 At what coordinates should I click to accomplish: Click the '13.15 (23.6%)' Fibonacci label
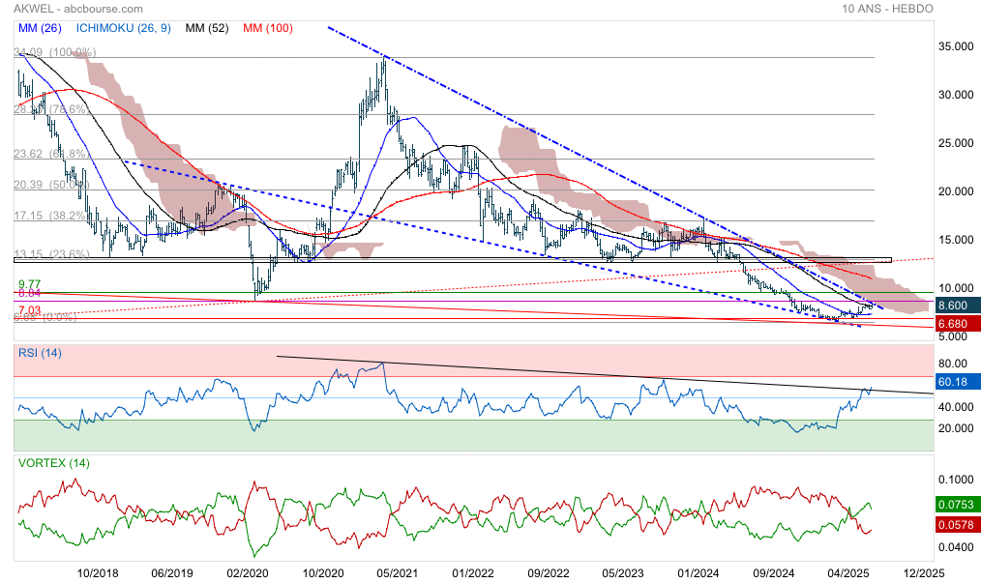coord(51,254)
